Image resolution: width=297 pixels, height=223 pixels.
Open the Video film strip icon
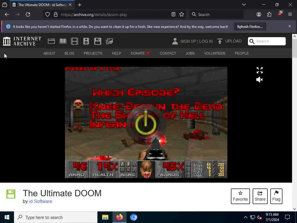[x=75, y=41]
